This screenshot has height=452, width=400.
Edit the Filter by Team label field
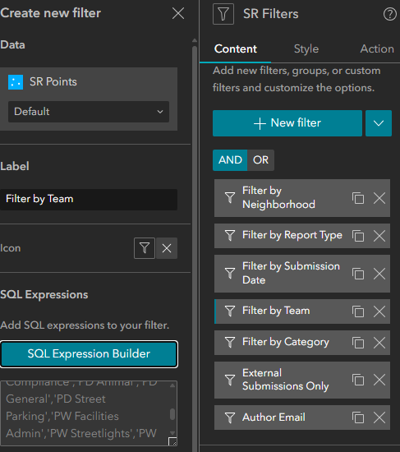(x=89, y=200)
